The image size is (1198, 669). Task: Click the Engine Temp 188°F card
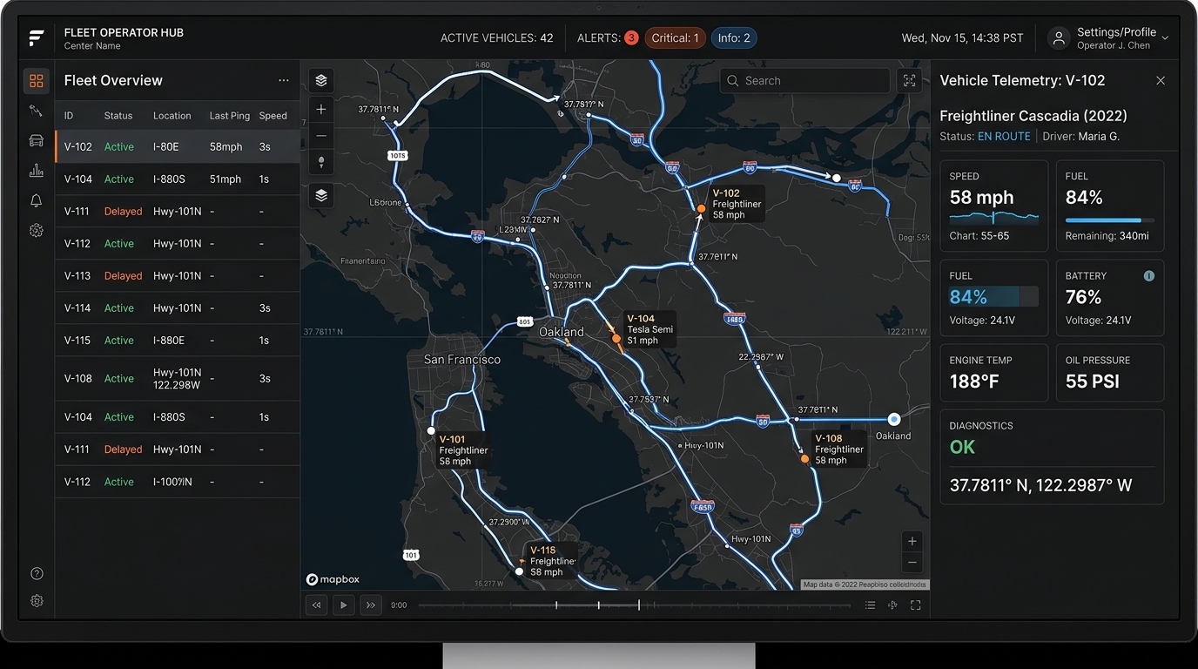(x=993, y=373)
